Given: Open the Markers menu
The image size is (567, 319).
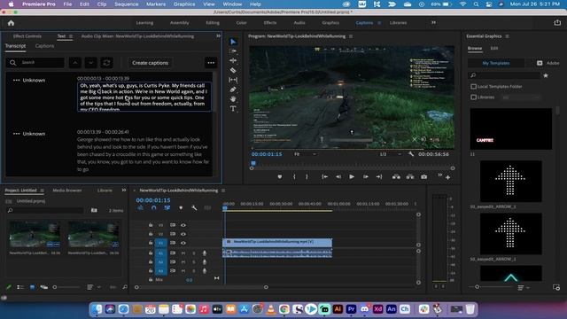Looking at the screenshot, I should [x=156, y=4].
